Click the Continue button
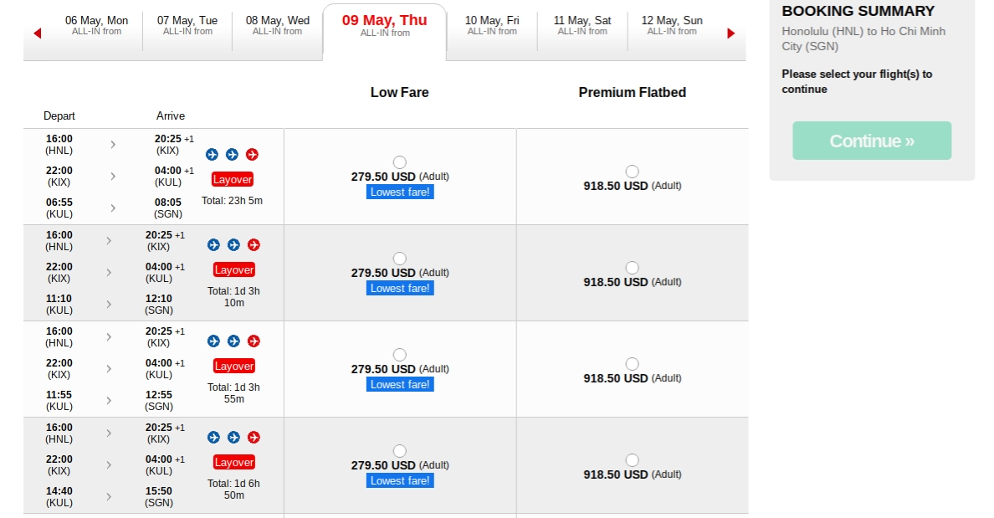 pos(871,141)
